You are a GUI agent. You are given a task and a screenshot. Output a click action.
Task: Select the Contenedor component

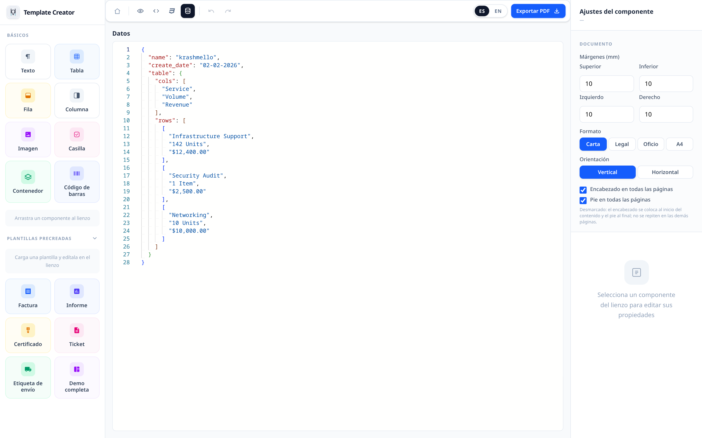pos(28,182)
